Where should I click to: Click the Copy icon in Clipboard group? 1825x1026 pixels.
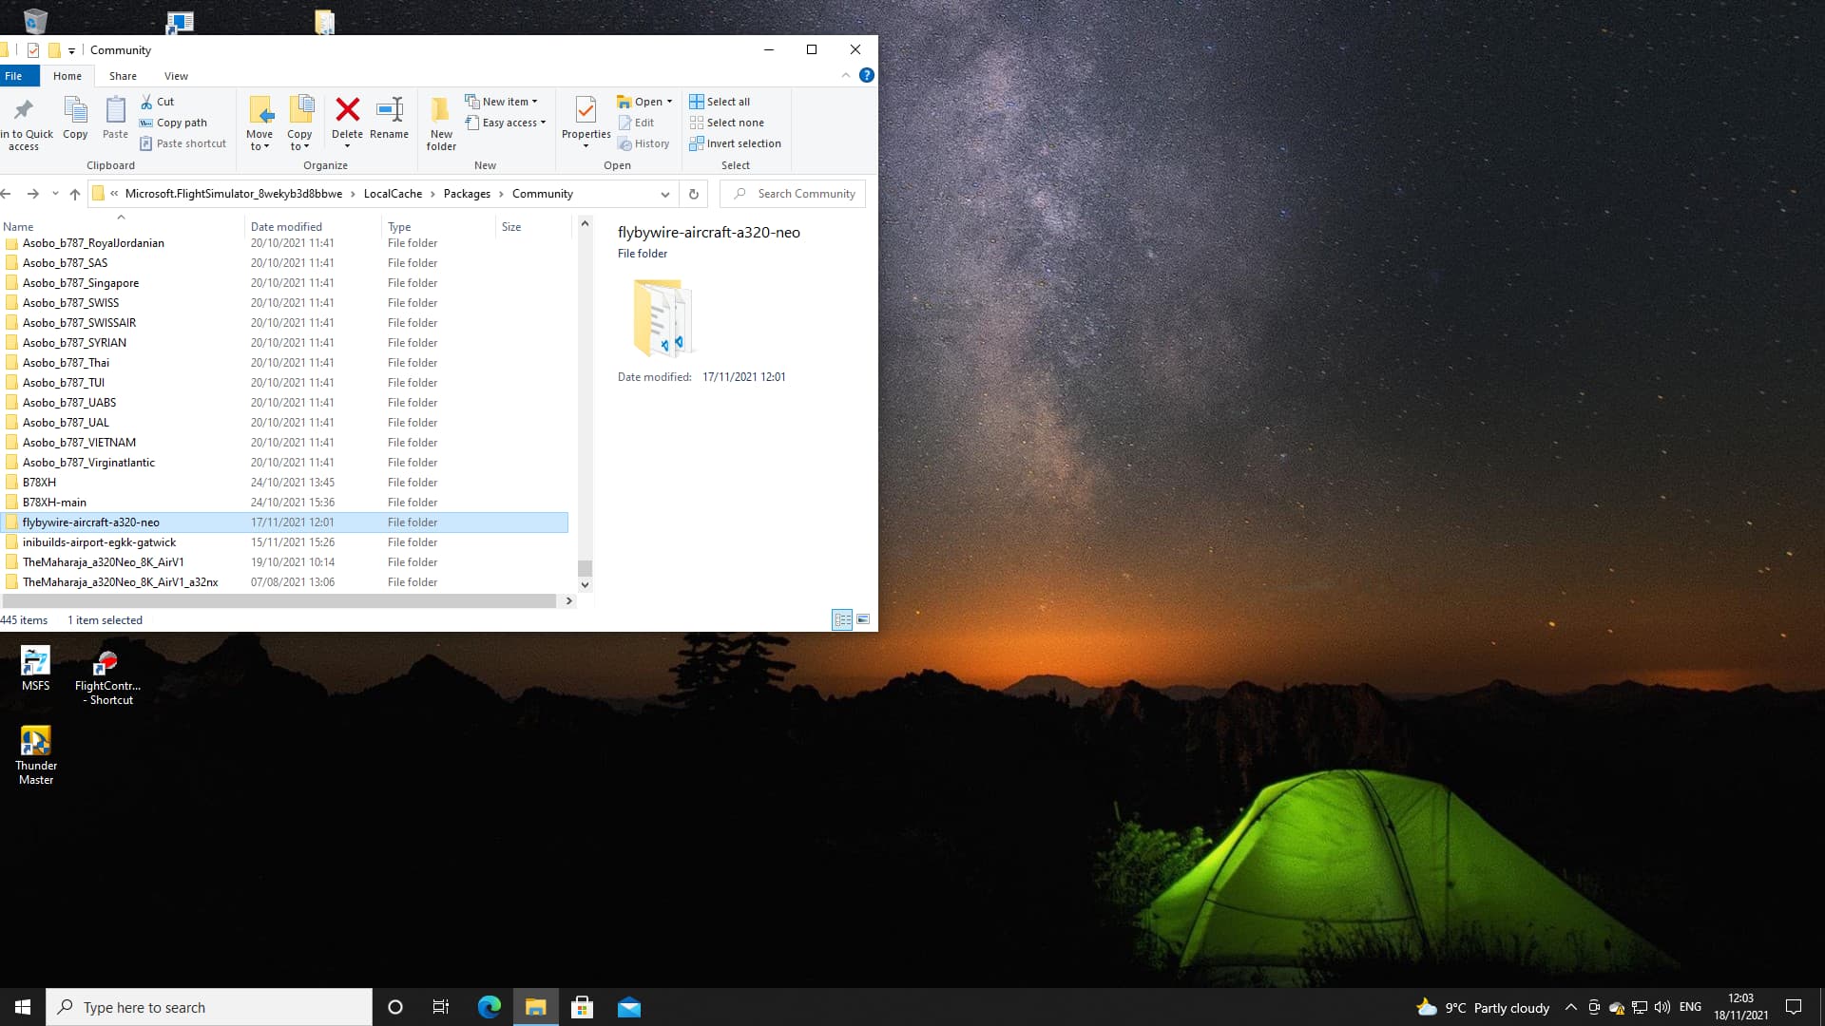coord(75,111)
